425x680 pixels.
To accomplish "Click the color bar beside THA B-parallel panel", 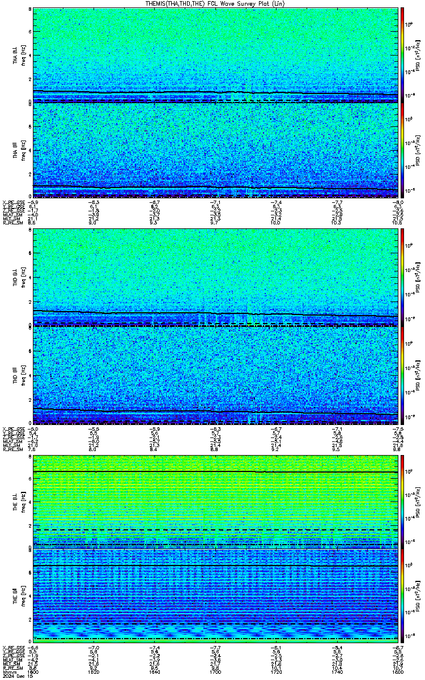I will click(x=403, y=150).
